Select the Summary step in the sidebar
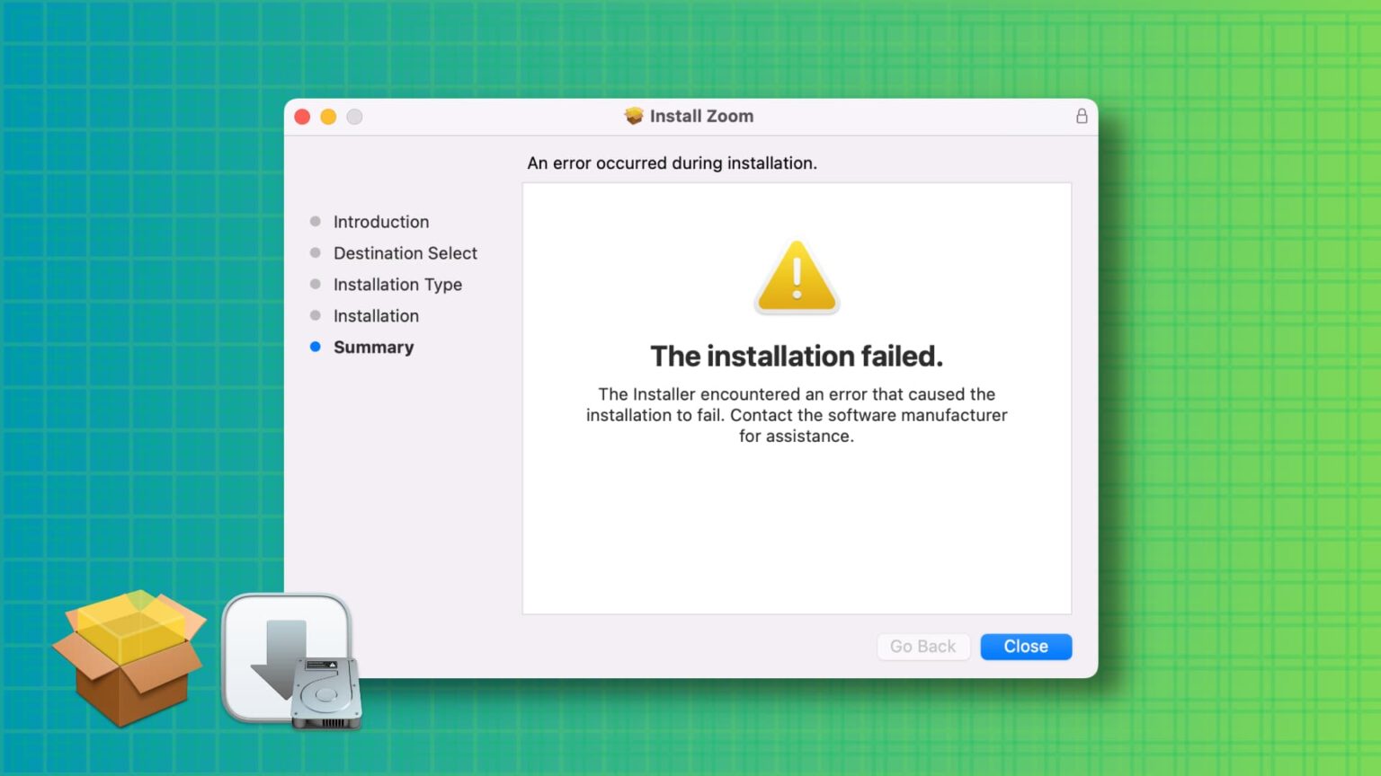 point(373,347)
